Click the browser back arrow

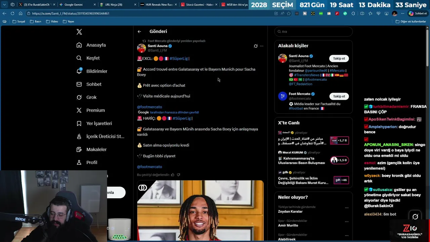[4, 13]
